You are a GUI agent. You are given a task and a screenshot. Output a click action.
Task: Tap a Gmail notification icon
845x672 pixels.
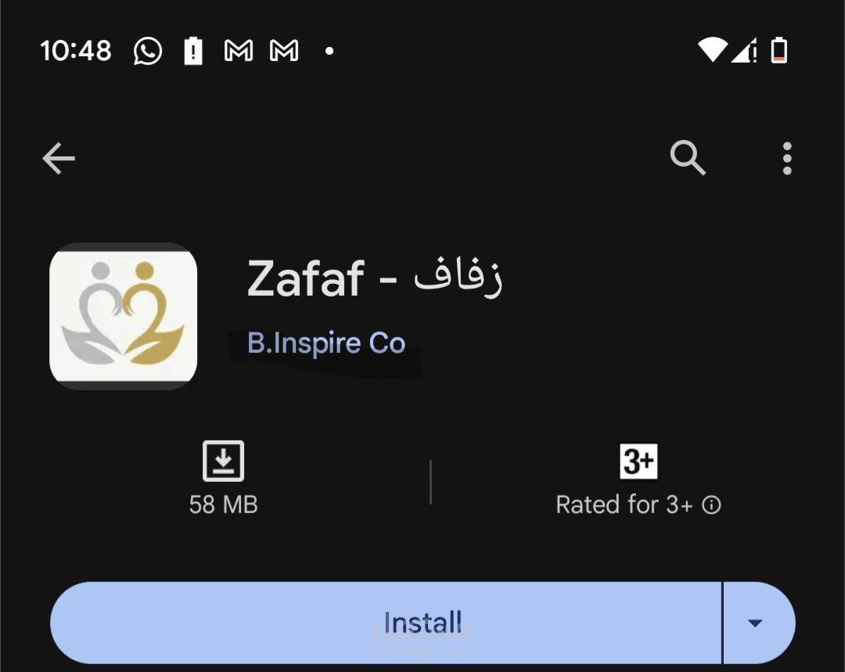click(239, 50)
